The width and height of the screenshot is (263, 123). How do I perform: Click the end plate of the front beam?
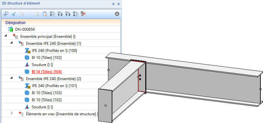(x=105, y=105)
